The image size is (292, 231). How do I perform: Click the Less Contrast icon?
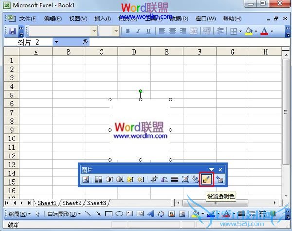pyautogui.click(x=120, y=179)
